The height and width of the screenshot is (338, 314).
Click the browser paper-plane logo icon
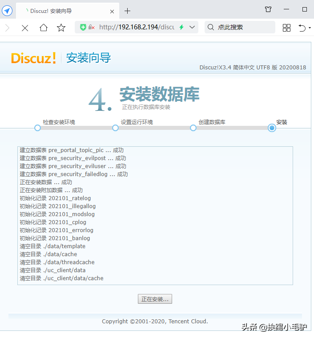(x=7, y=11)
